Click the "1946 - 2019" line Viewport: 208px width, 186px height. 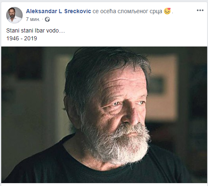[x=22, y=38]
